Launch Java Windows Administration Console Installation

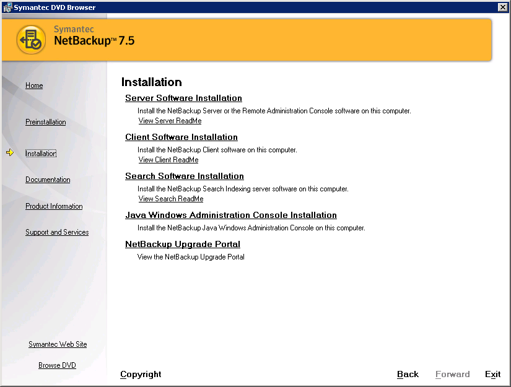[231, 215]
